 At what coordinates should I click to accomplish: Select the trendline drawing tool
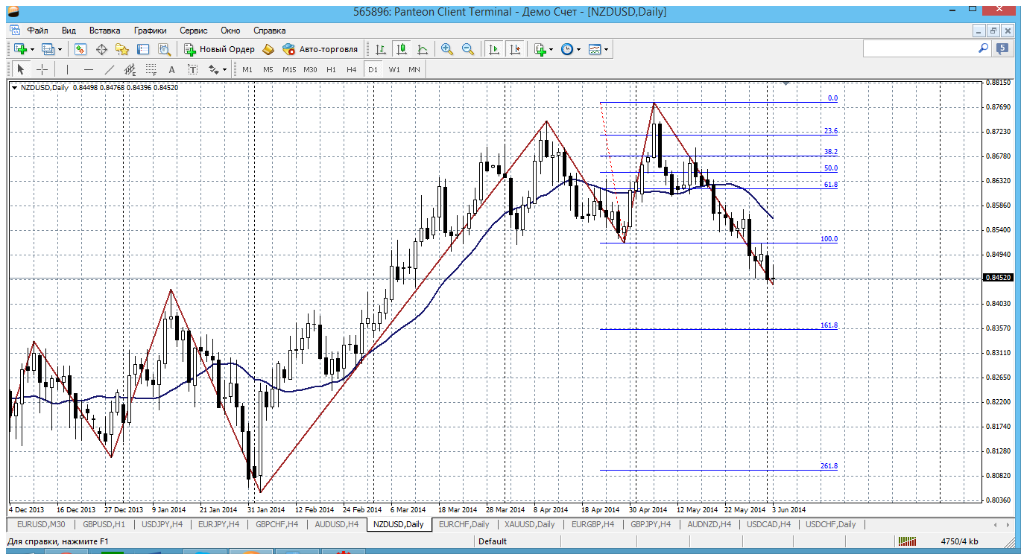[110, 69]
